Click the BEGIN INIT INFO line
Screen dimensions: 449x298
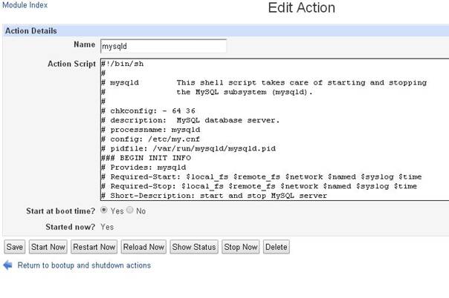146,158
